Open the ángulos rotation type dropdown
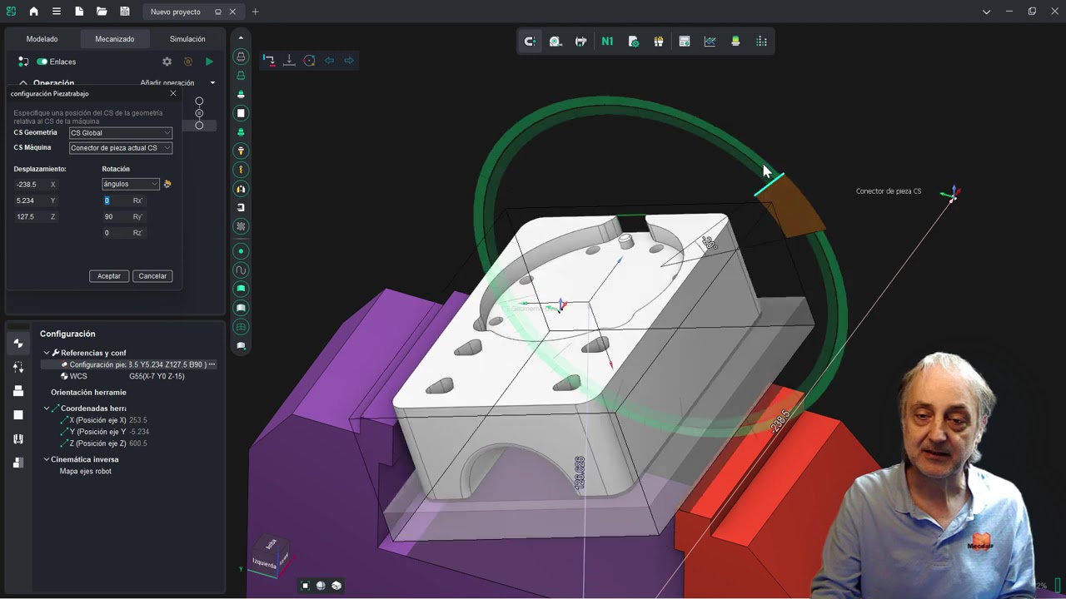Screen dimensions: 1066x599 [x=130, y=184]
